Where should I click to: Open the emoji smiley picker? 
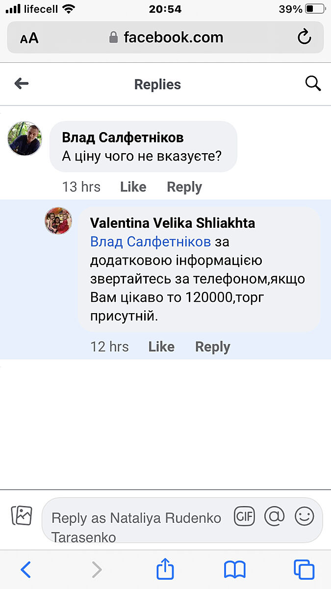[x=304, y=516]
